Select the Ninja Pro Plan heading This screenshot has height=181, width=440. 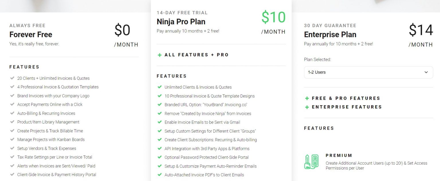coord(181,22)
